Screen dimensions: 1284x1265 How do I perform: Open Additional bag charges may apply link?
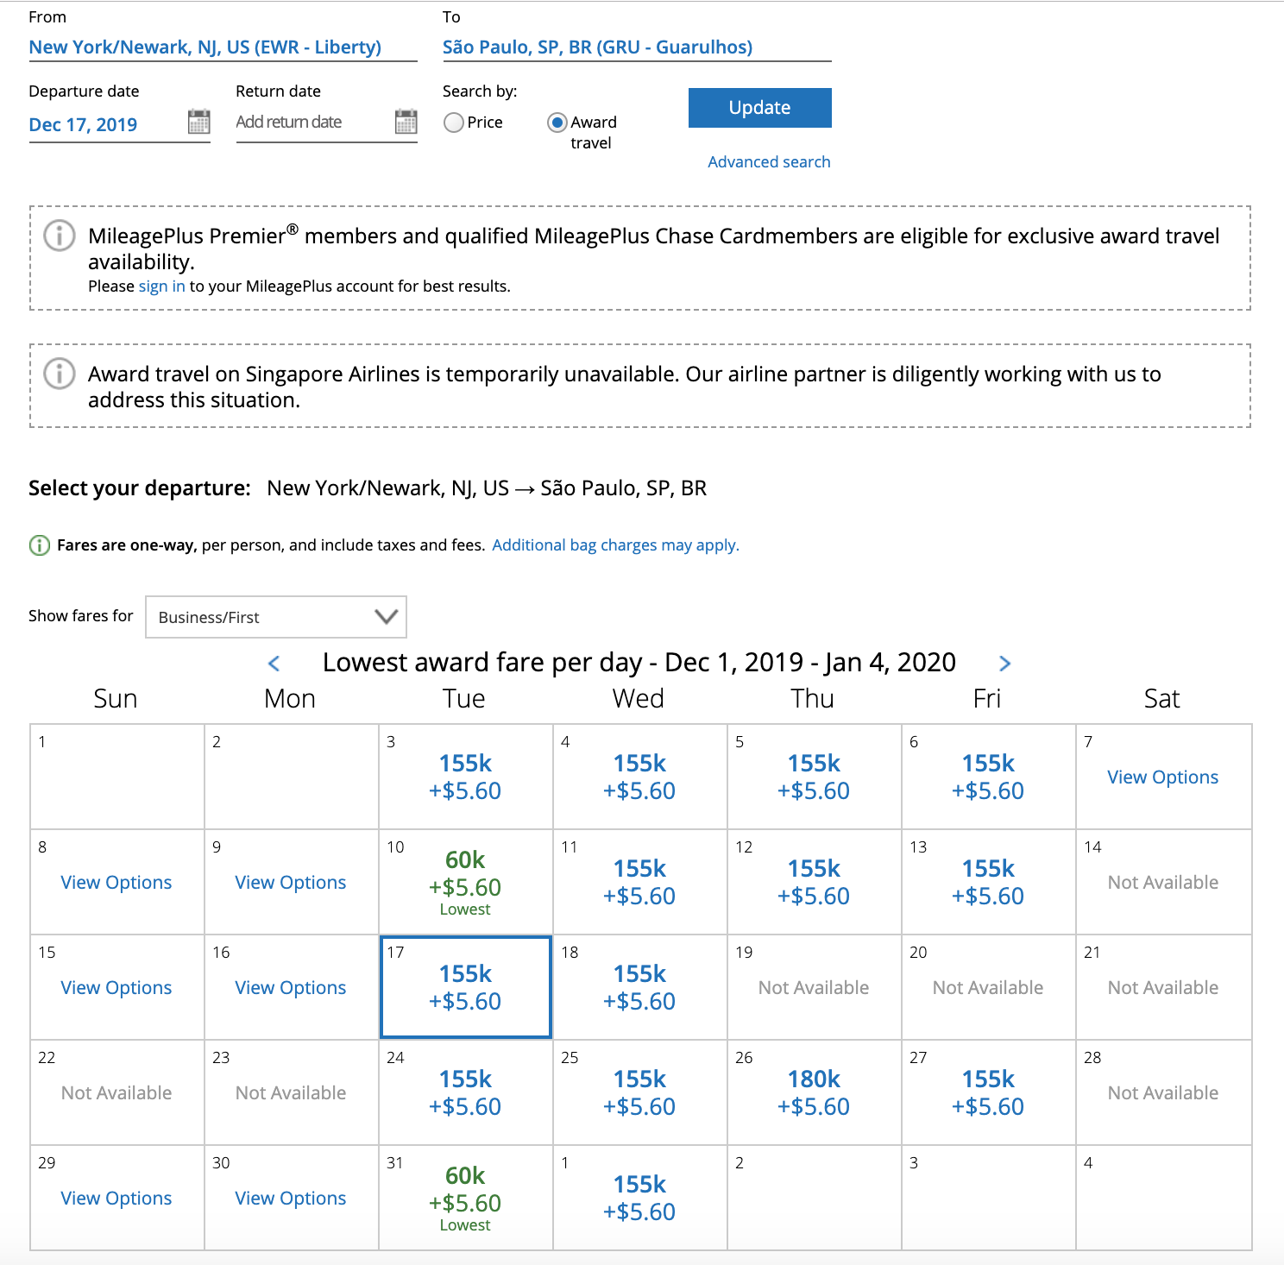pyautogui.click(x=615, y=545)
